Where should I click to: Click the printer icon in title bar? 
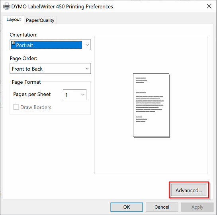[6, 6]
